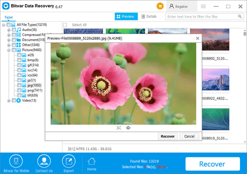The image size is (247, 174).
Task: Select the Audio(36) music note icon
Action: [x=19, y=29]
